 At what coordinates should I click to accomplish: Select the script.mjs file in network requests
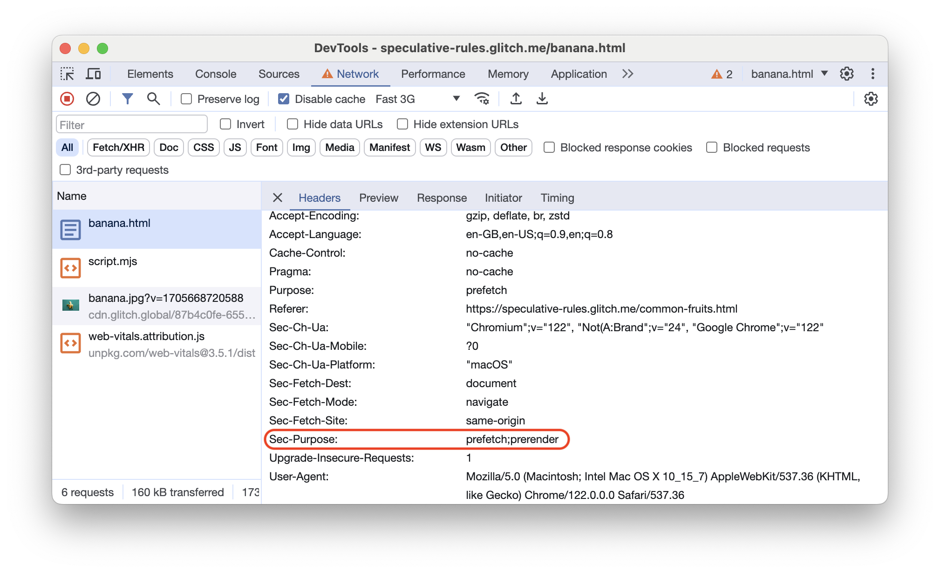(x=113, y=260)
